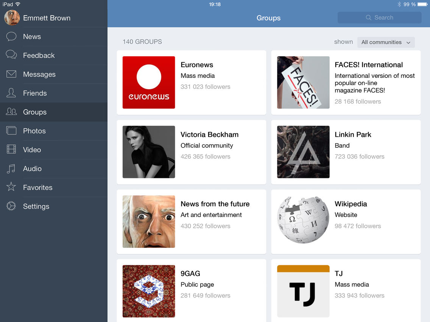The image size is (430, 322).
Task: Tap the Audio music note icon
Action: tap(11, 169)
